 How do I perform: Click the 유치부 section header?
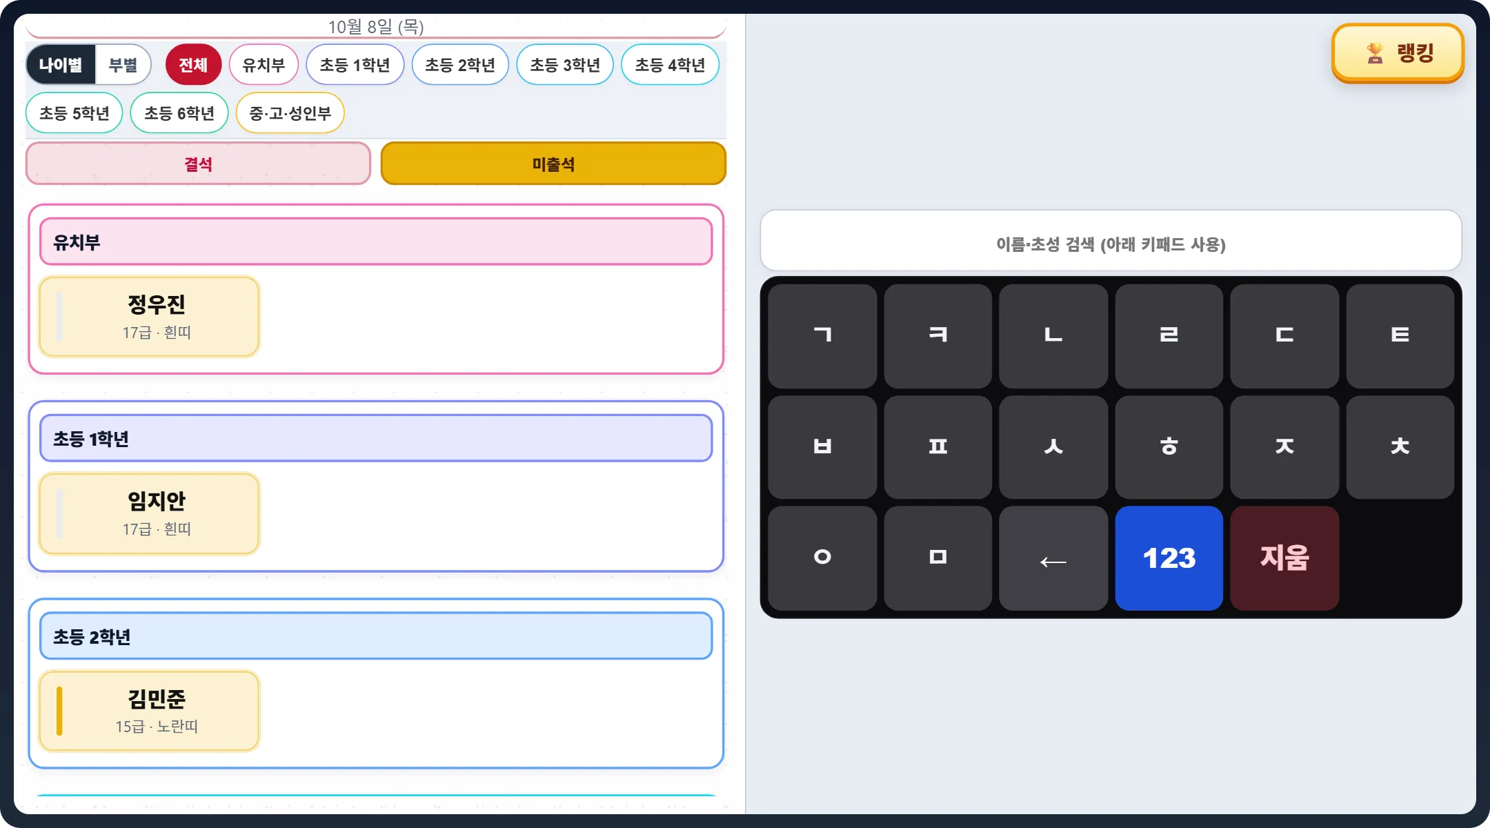pyautogui.click(x=376, y=242)
